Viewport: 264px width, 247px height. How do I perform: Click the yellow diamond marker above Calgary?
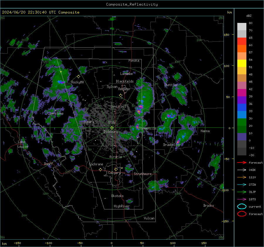tap(116, 169)
